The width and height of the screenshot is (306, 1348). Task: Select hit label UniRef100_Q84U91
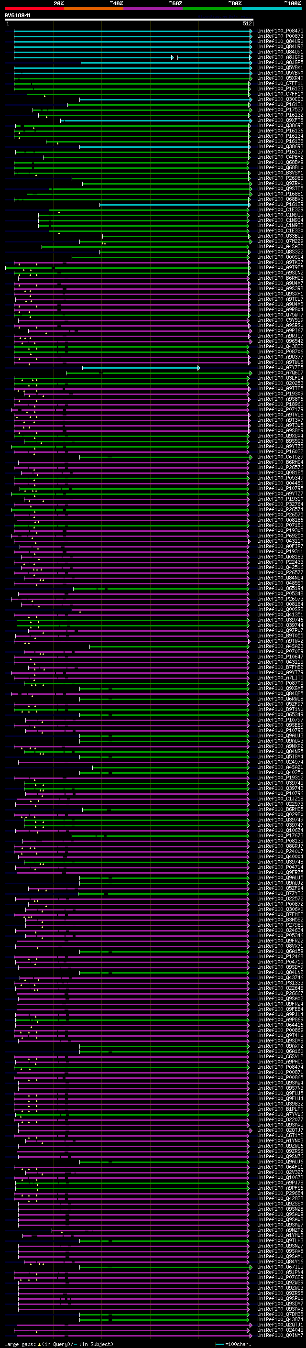click(x=280, y=52)
